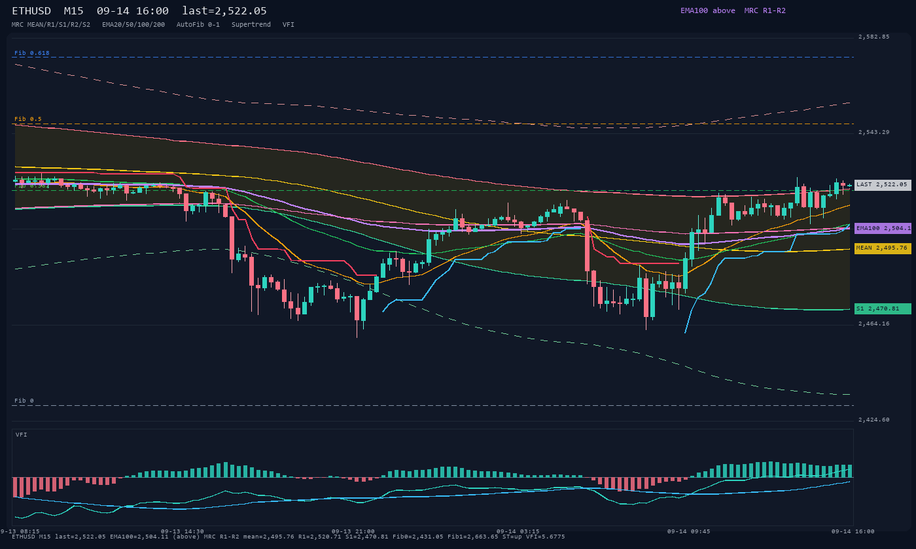Click the Supertrend indicator legend
Screen dimensions: 916x549
[x=251, y=25]
